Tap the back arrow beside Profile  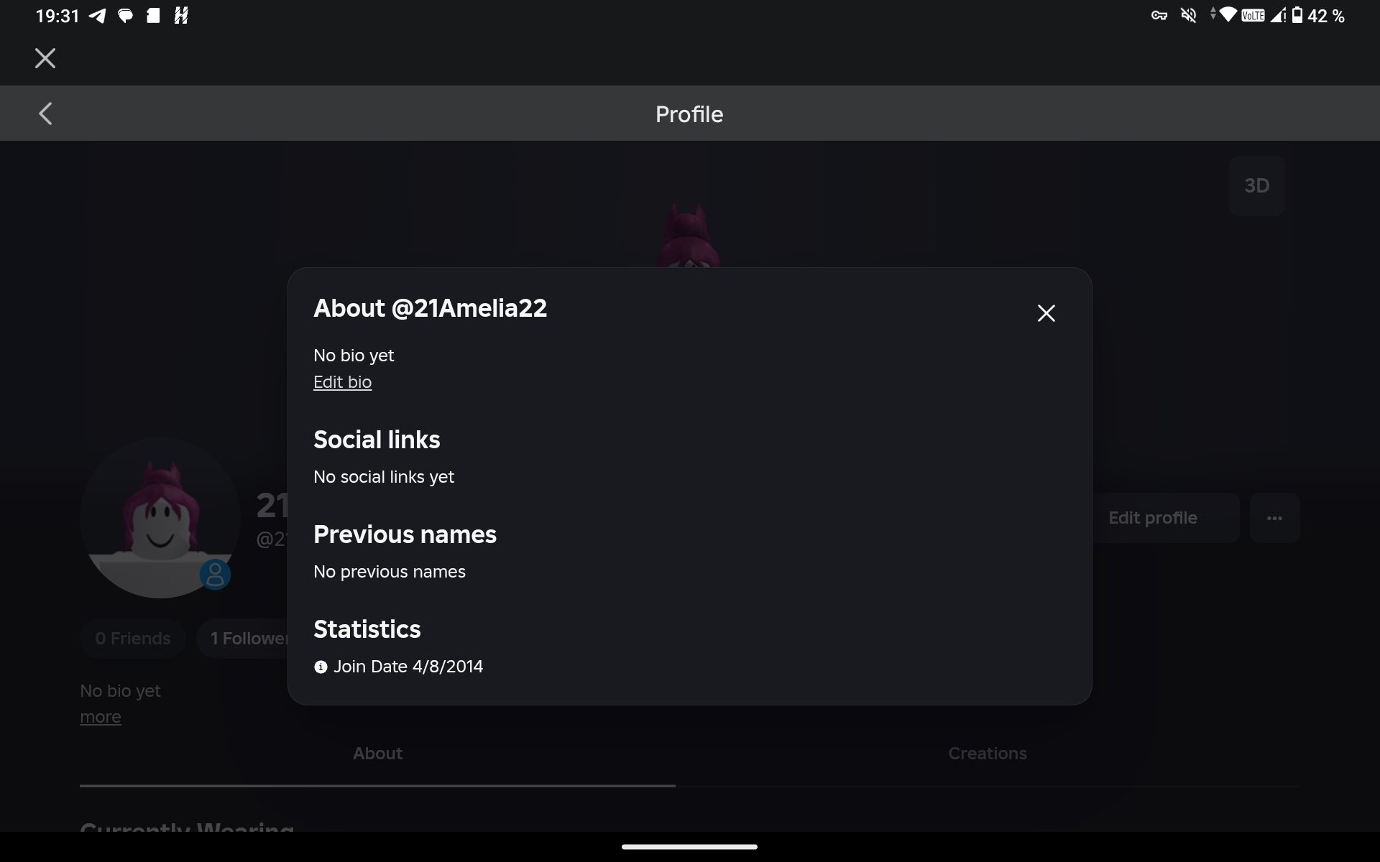45,113
